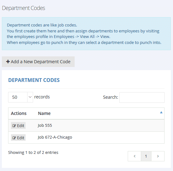Click the pencil icon on Job 555's Edit button
The height and width of the screenshot is (171, 173).
[14, 126]
